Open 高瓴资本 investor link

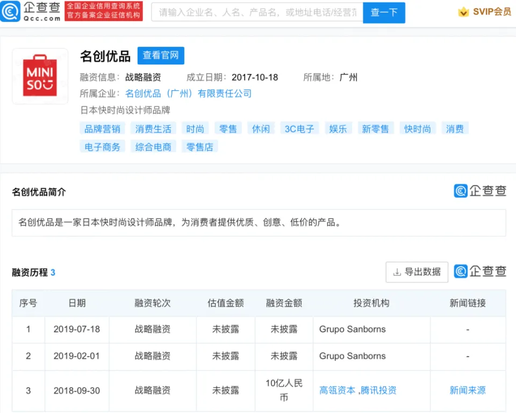pyautogui.click(x=337, y=390)
